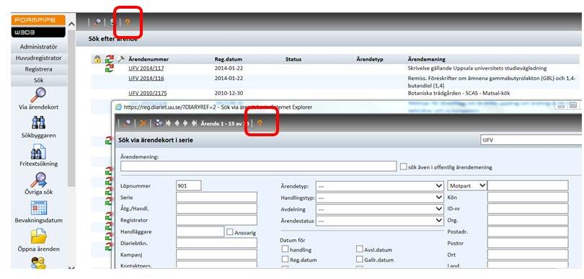Sort by Ärendemening column header

(427, 59)
